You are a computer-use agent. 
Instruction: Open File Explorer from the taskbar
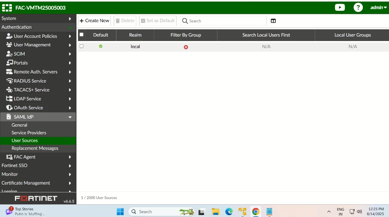(x=215, y=211)
